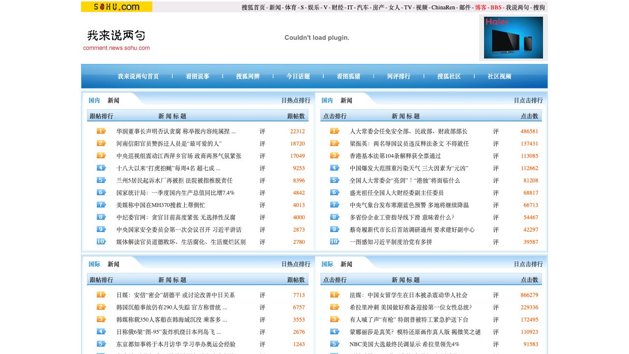This screenshot has width=629, height=354.
Task: Open the 博客 link in top bar
Action: coord(481,7)
